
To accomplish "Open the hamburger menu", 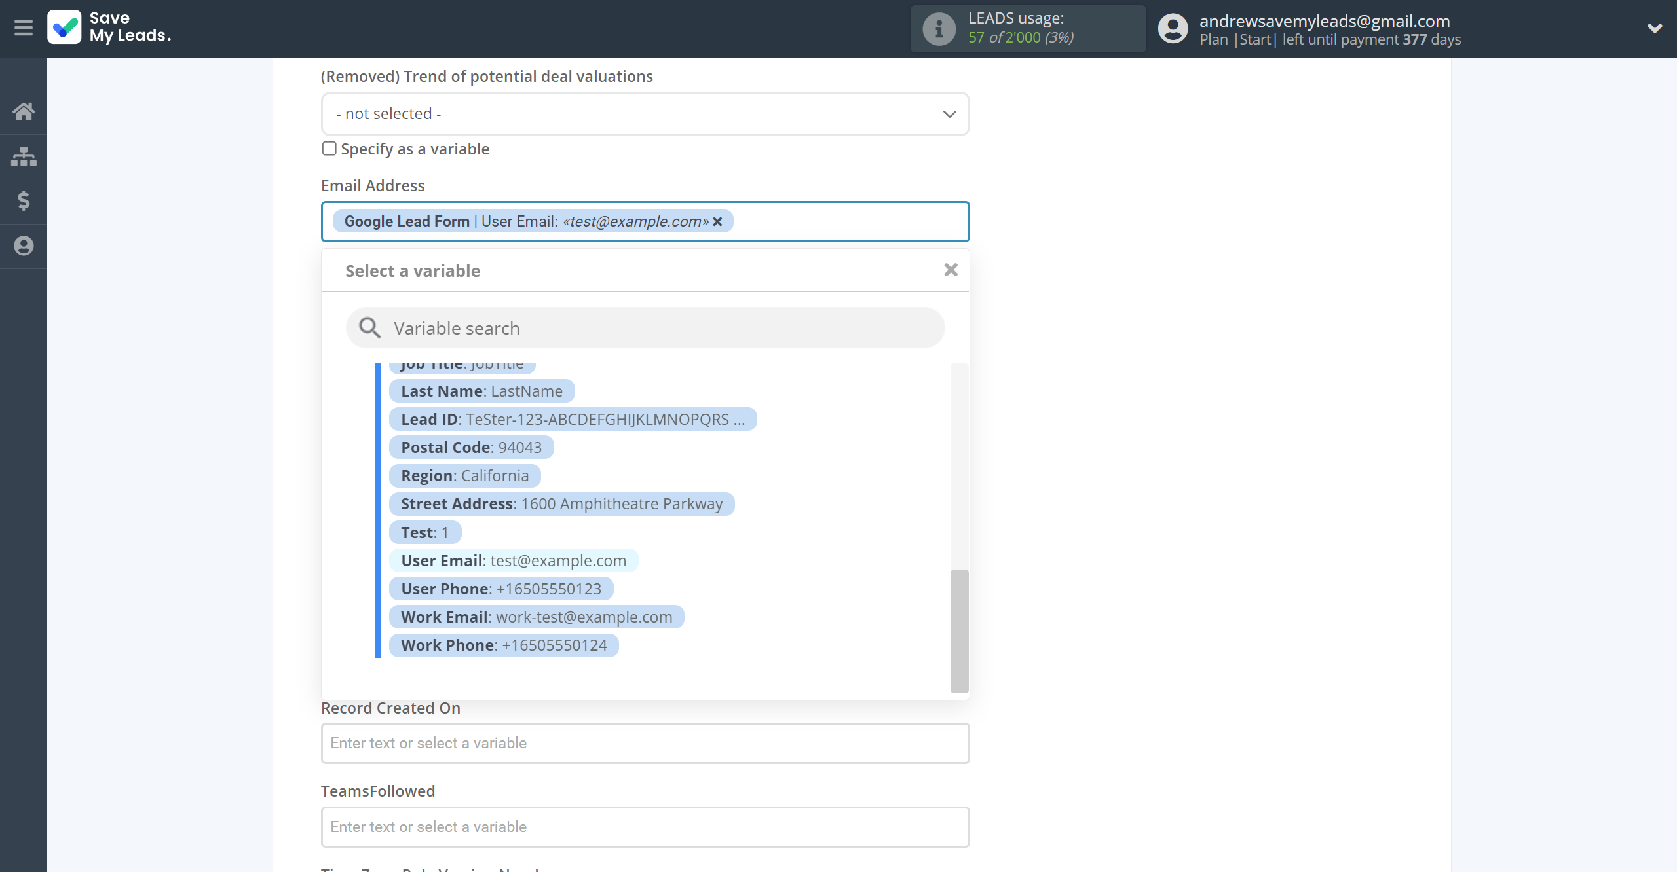I will click(24, 28).
